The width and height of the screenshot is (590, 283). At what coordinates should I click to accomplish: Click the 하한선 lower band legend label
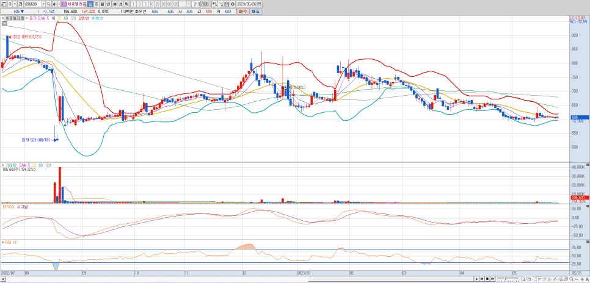(97, 18)
